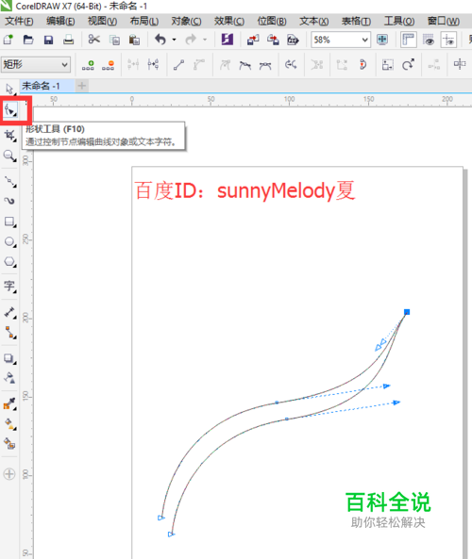Toggle grid display

[429, 40]
